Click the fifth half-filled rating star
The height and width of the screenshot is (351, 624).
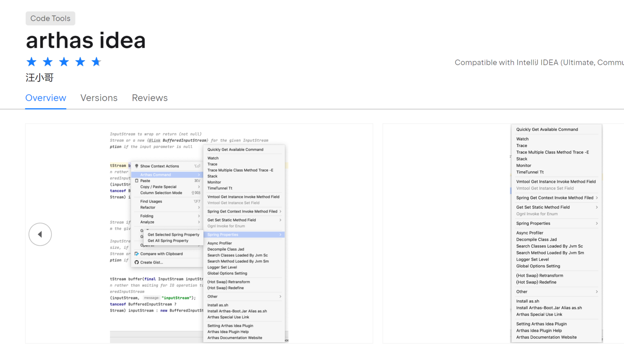96,62
